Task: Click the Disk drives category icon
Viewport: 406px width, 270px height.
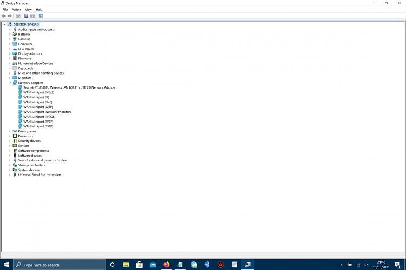Action: [x=15, y=49]
